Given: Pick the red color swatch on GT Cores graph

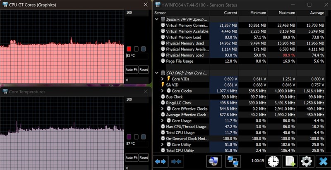Looking at the screenshot, I should tap(129, 49).
